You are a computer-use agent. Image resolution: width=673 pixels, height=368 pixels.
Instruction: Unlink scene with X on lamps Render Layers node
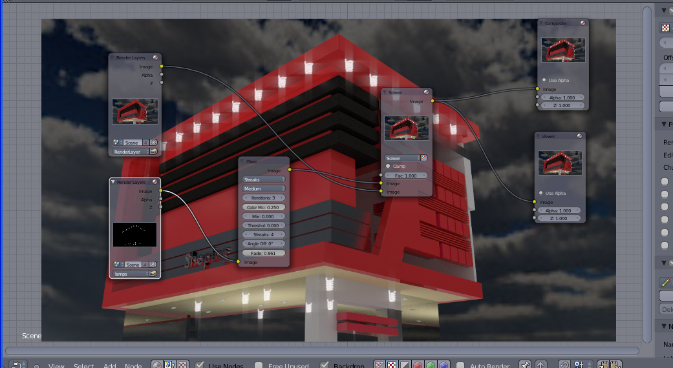point(153,264)
